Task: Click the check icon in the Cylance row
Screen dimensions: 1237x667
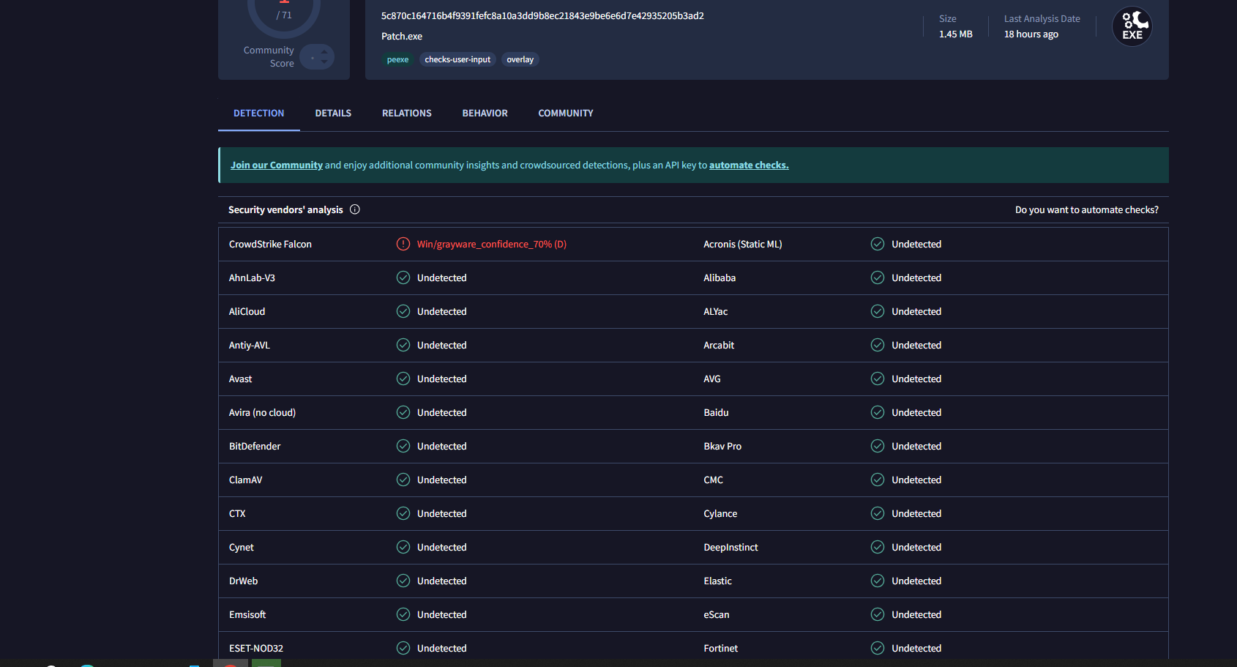Action: pyautogui.click(x=878, y=513)
